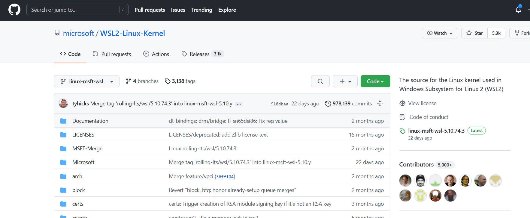This screenshot has height=218, width=530.
Task: Open Pull requests in top navigation
Action: coord(150,10)
